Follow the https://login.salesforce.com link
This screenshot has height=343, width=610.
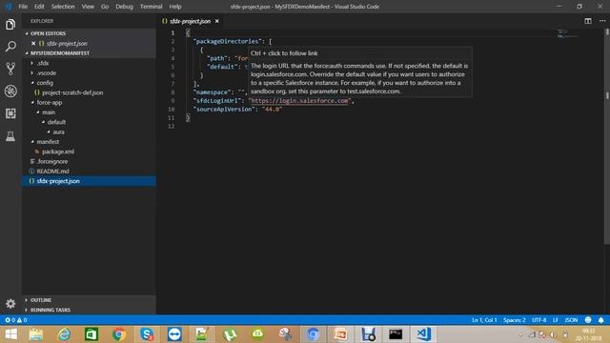[299, 101]
